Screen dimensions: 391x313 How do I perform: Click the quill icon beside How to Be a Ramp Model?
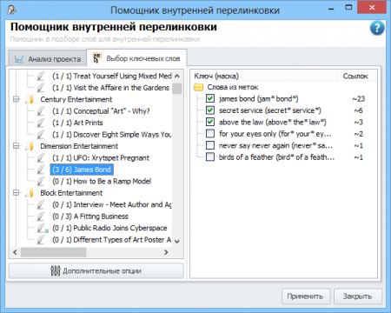pyautogui.click(x=41, y=182)
